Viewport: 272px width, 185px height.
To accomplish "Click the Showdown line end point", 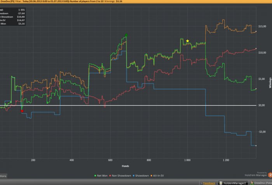I will click(256, 146).
